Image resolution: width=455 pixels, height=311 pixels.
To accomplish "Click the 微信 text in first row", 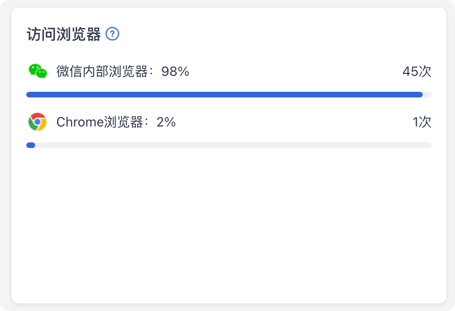I will [x=69, y=72].
